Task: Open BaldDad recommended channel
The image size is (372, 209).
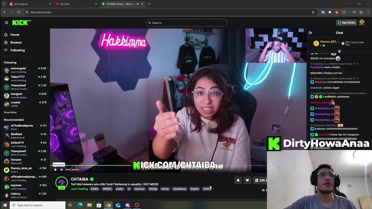Action: [25, 136]
